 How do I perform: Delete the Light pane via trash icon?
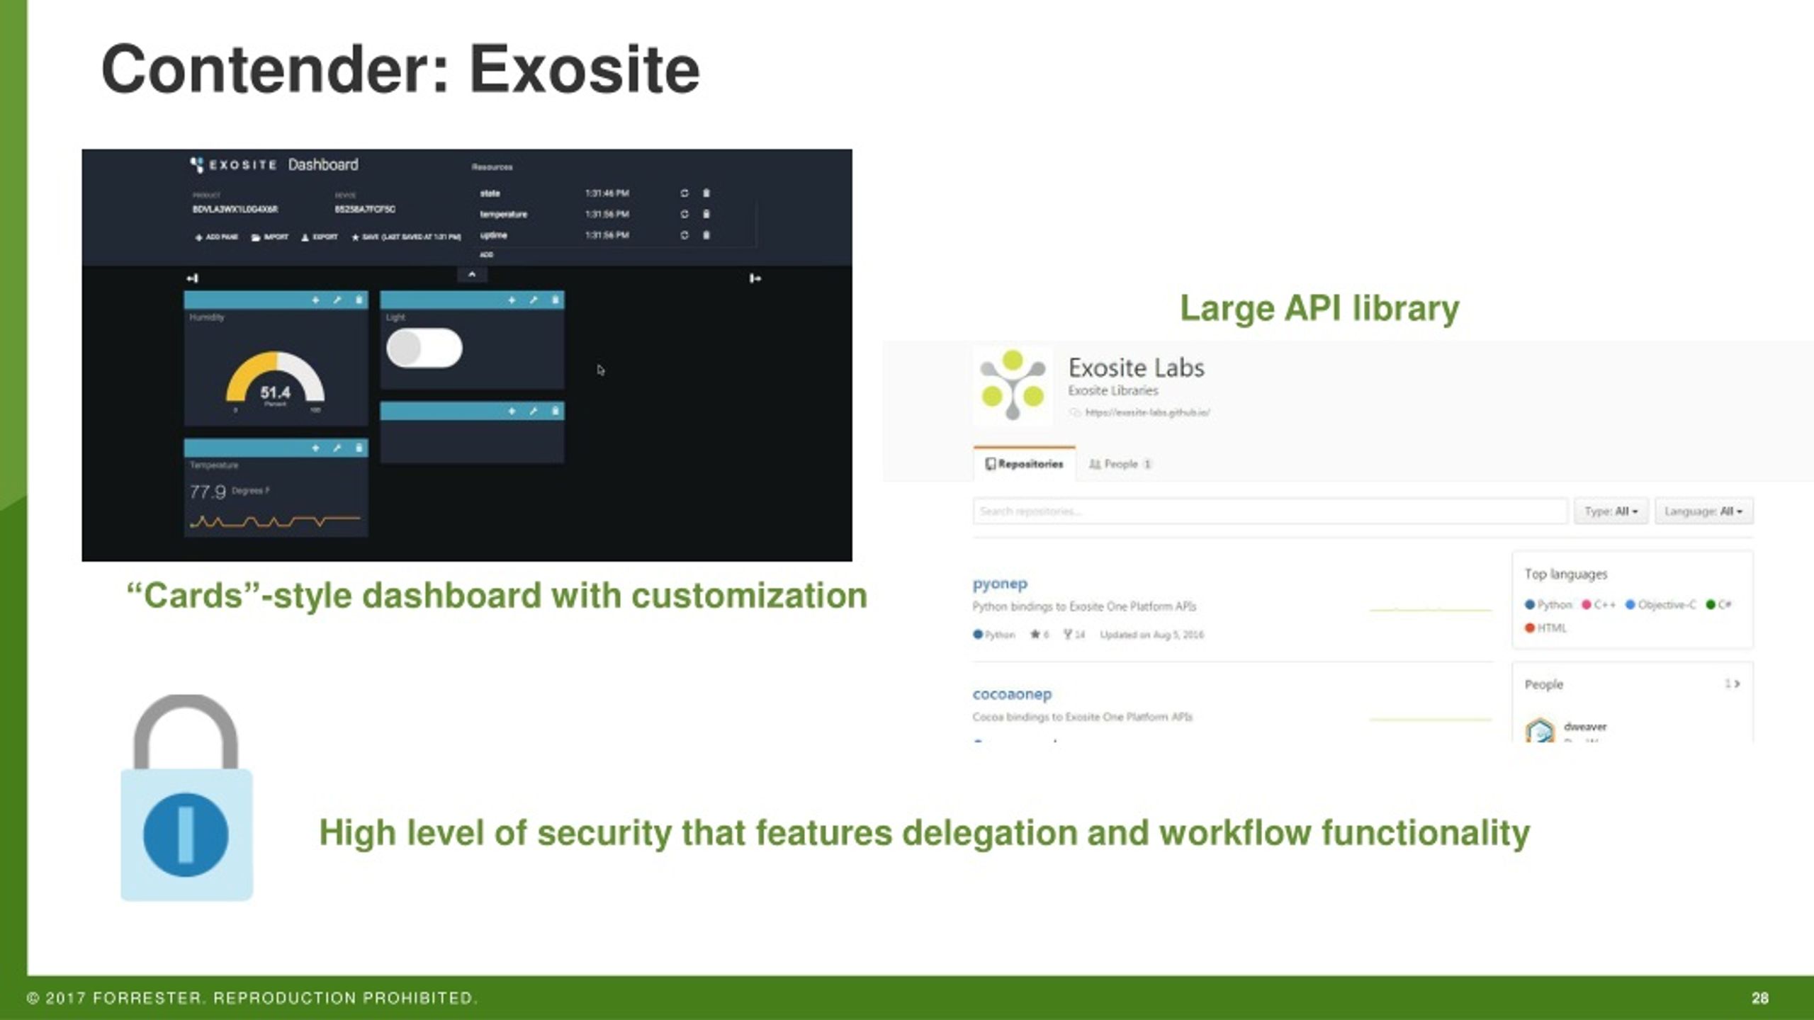[x=555, y=300]
